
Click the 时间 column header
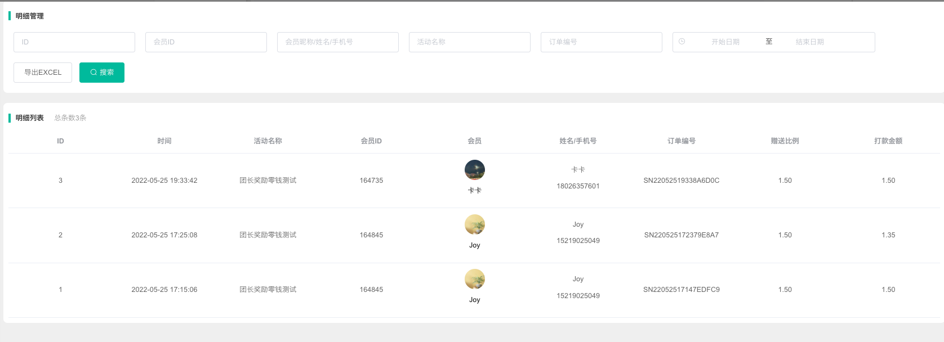(164, 141)
